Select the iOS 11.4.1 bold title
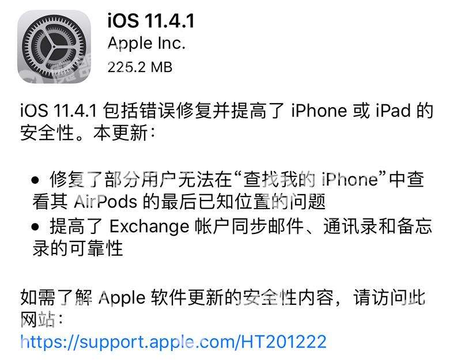 [x=151, y=21]
